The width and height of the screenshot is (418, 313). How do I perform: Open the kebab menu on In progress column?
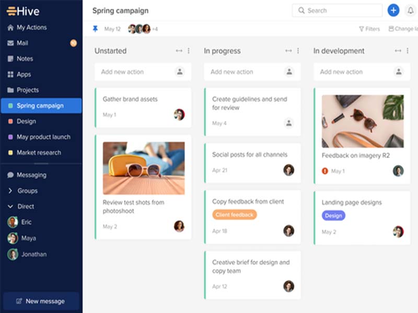pyautogui.click(x=299, y=51)
